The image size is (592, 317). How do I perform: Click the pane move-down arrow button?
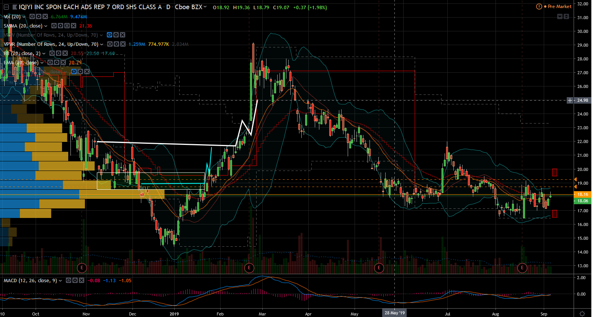point(560,16)
